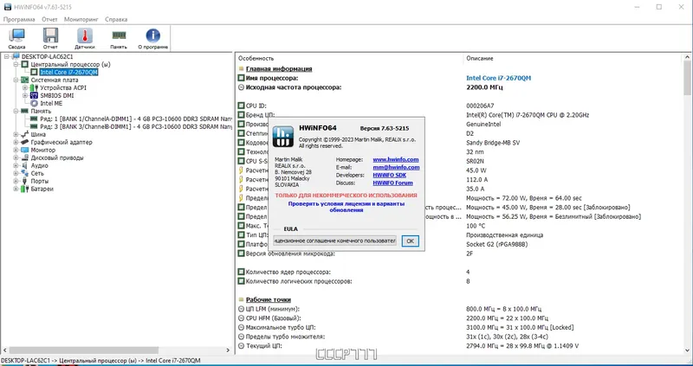
Task: Select the CPU ID: row label
Action: (x=256, y=106)
